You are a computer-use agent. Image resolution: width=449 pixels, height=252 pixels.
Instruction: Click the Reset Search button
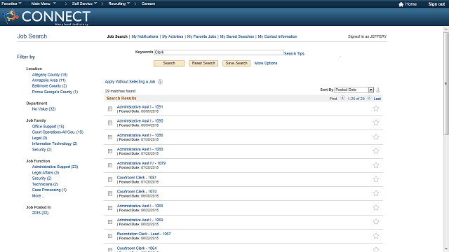click(x=203, y=63)
